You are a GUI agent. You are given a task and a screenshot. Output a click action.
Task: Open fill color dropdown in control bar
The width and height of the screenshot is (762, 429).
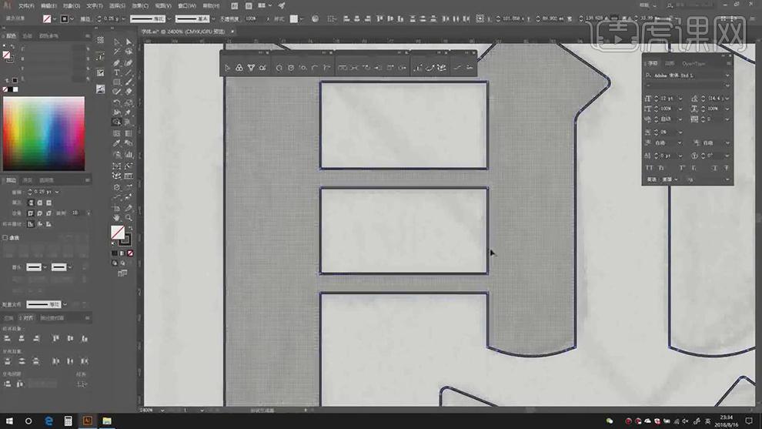[x=53, y=19]
